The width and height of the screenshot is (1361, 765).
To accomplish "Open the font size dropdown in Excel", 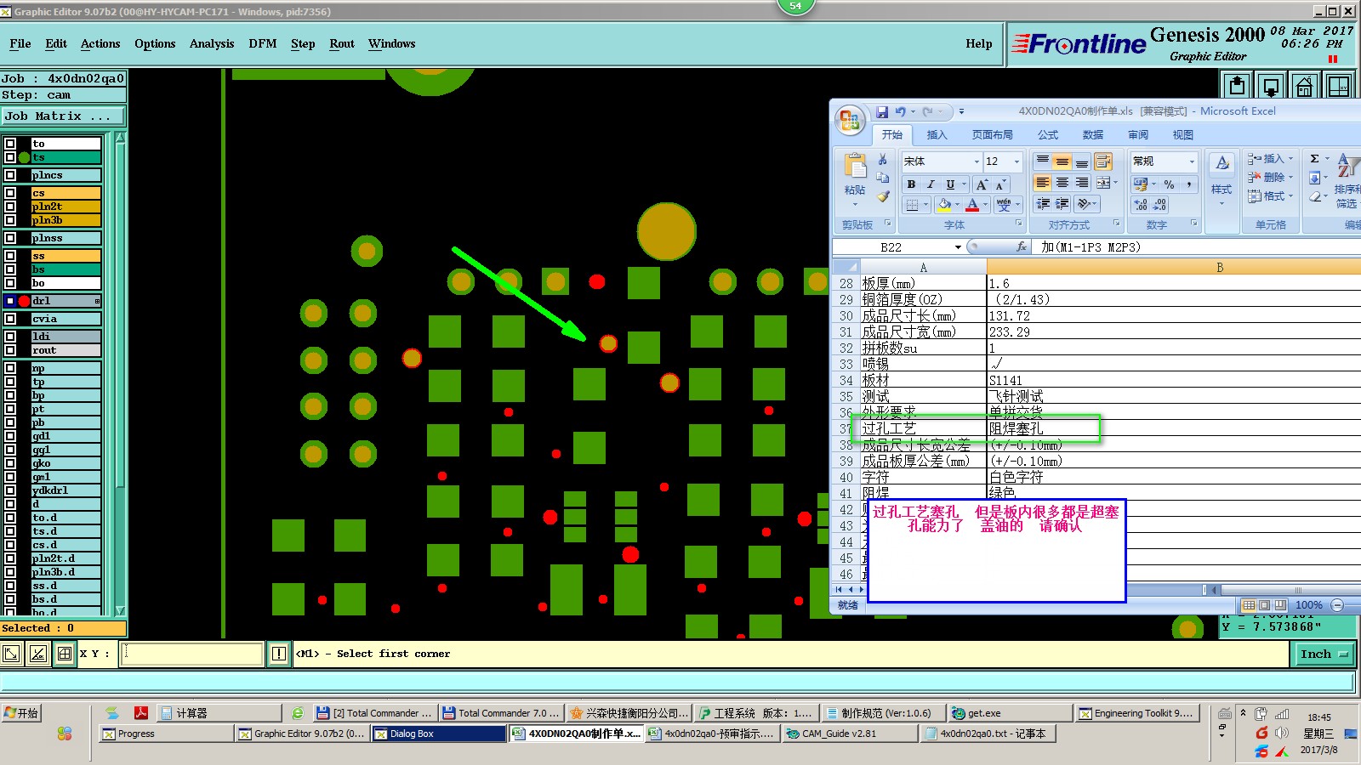I will [x=1016, y=161].
